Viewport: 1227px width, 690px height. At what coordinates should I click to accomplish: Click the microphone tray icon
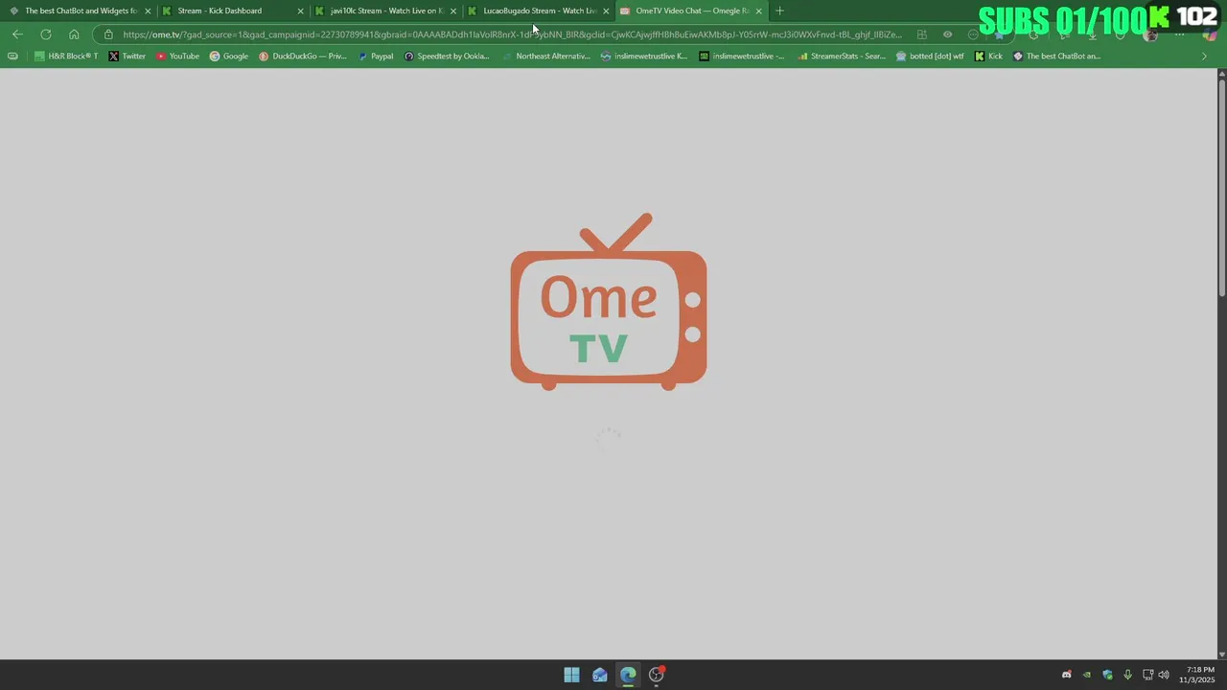[1127, 675]
